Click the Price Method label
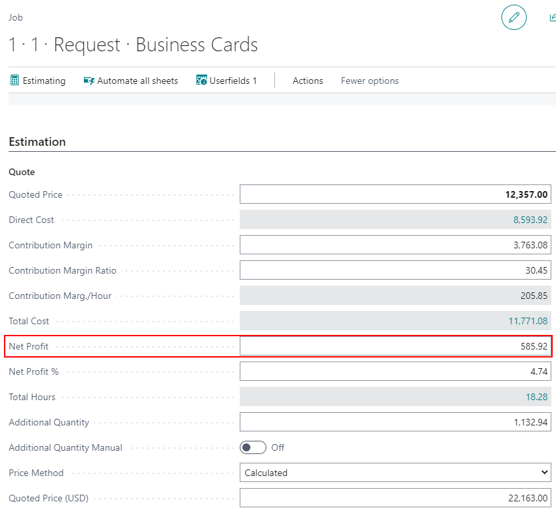Viewport: 556px width, 512px height. [x=36, y=473]
